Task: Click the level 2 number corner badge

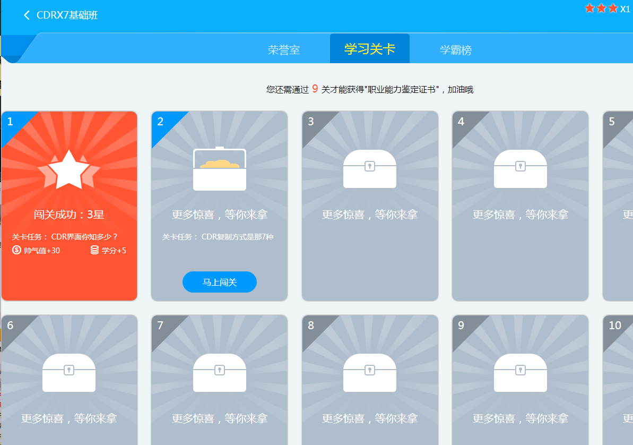Action: (x=161, y=122)
